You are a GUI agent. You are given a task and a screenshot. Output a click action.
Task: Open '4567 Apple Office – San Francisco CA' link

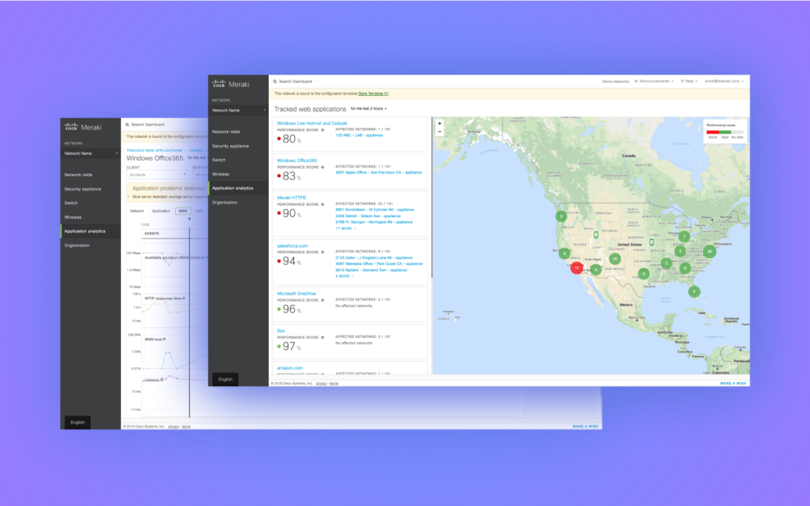point(378,172)
